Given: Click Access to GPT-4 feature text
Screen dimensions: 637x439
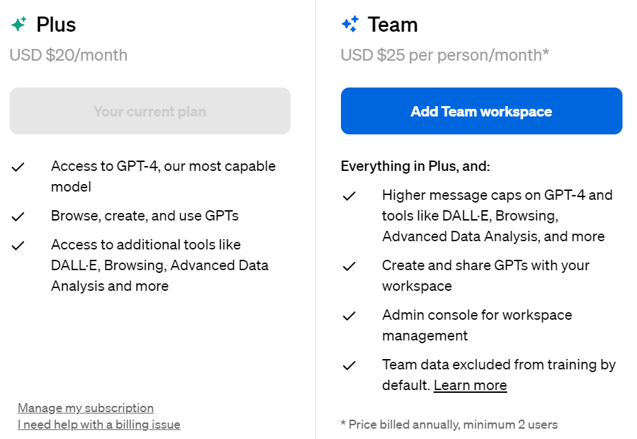Looking at the screenshot, I should tap(164, 176).
